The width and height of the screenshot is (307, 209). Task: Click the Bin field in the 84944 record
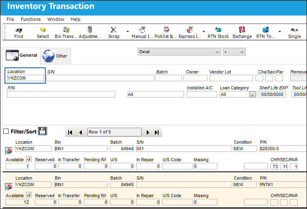coord(81,149)
